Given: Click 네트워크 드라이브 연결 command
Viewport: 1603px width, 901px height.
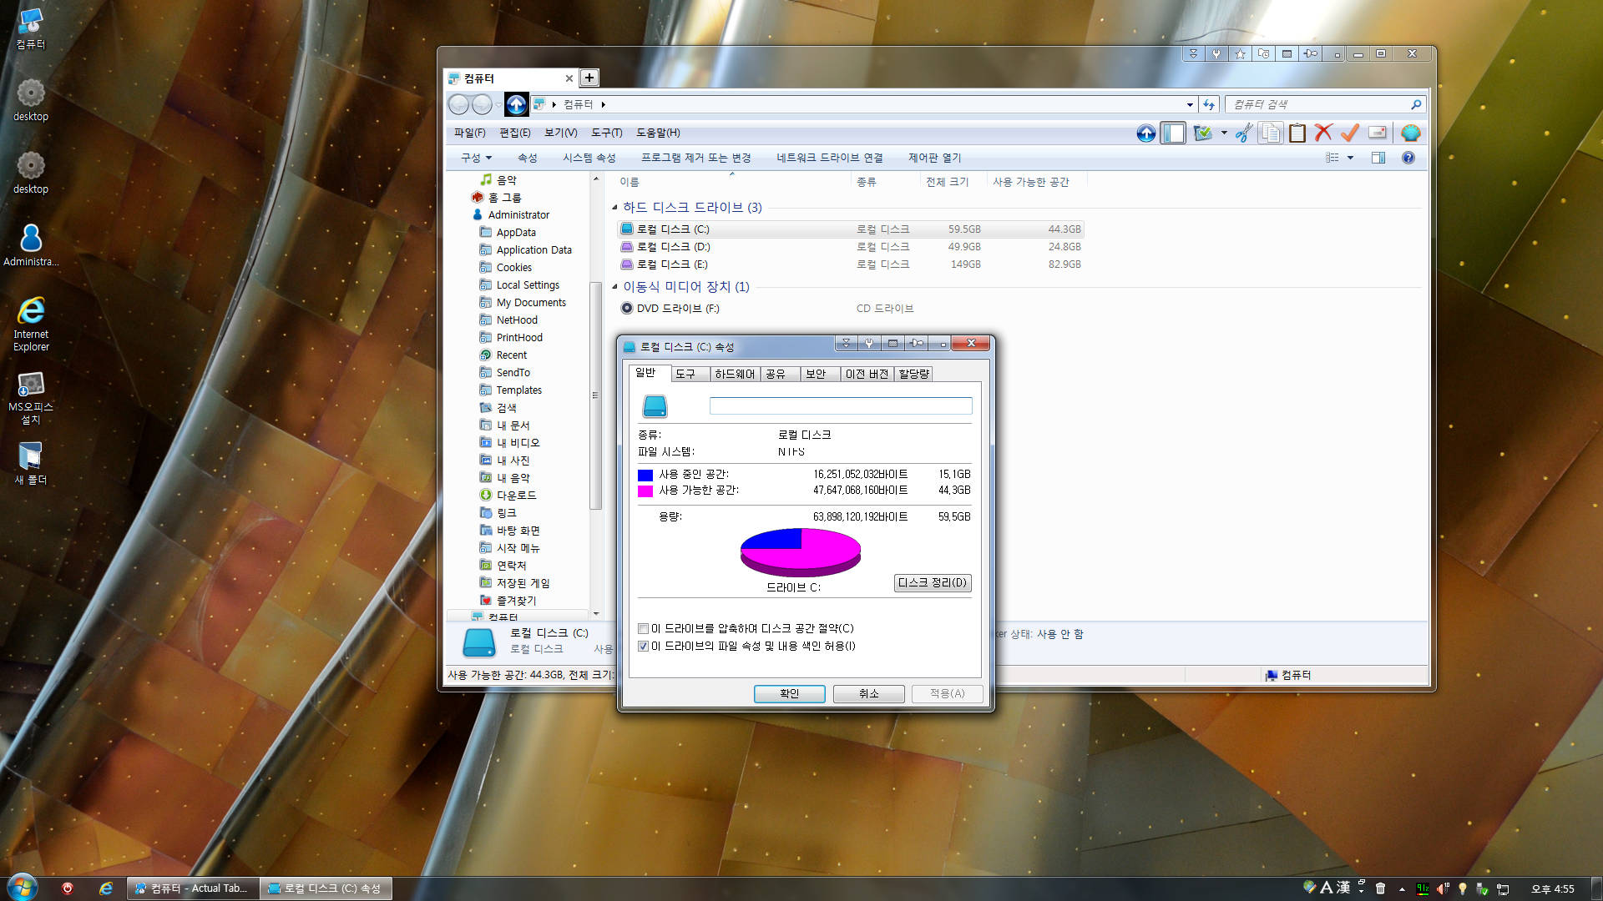Looking at the screenshot, I should 829,158.
